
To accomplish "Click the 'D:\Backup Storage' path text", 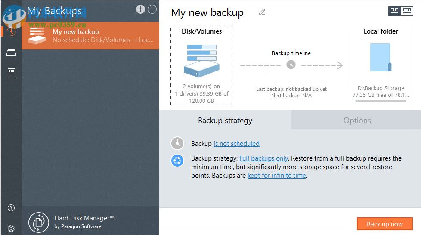I will (381, 88).
